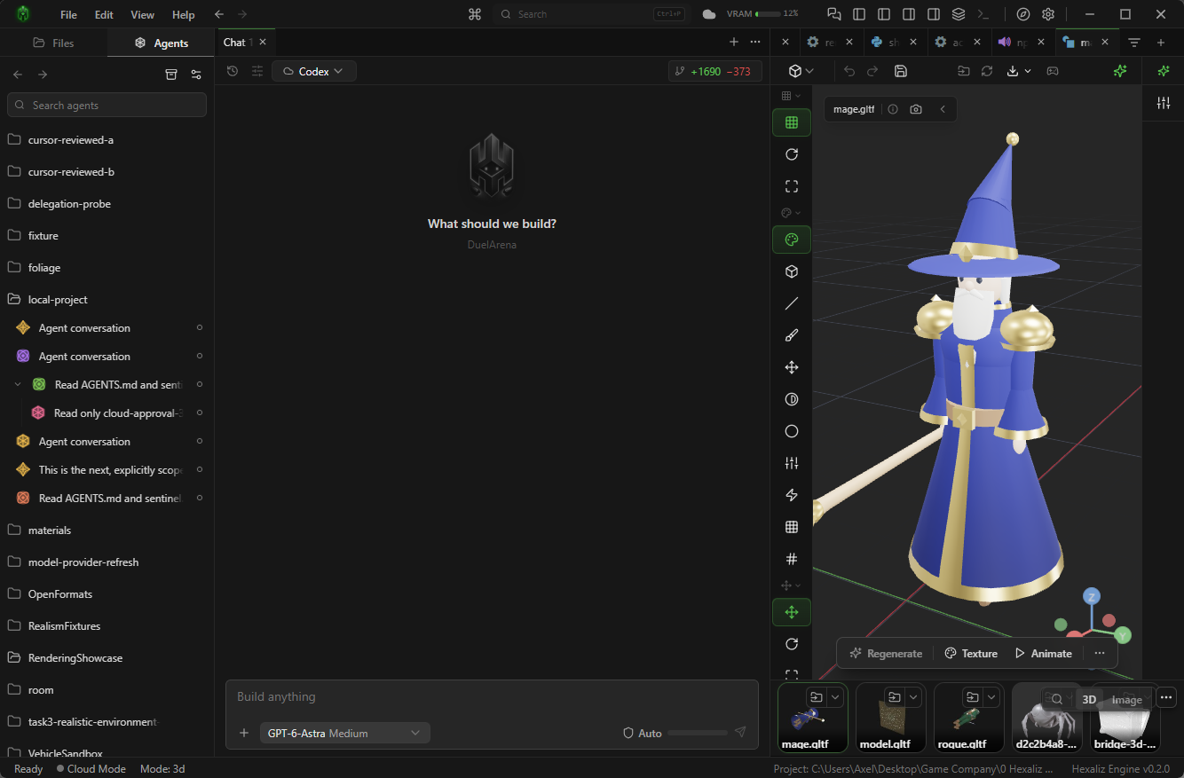Open the terminal icon in the title bar

pyautogui.click(x=983, y=14)
